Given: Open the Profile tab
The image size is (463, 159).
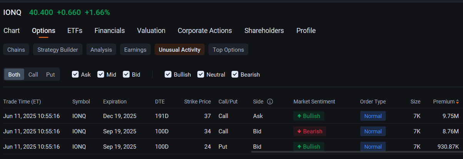Looking at the screenshot, I should coord(306,31).
